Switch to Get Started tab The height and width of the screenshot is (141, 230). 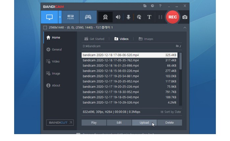click(94, 39)
